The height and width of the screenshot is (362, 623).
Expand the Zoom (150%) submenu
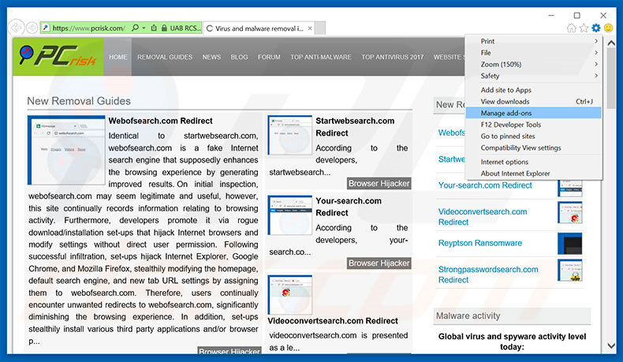click(534, 64)
